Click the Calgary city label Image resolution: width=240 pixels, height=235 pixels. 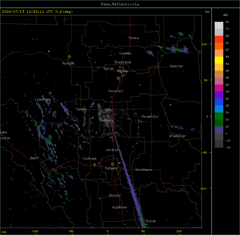click(111, 168)
